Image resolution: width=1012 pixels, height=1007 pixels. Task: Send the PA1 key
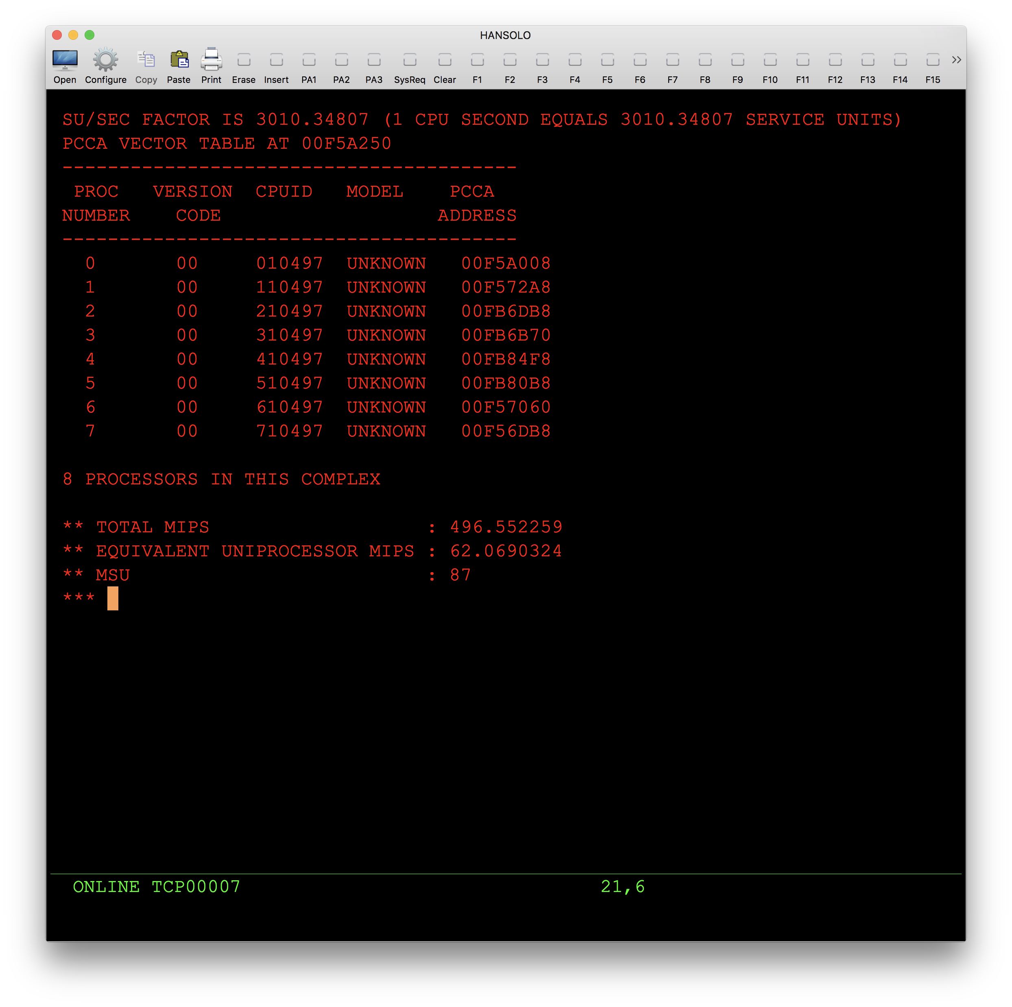point(309,60)
